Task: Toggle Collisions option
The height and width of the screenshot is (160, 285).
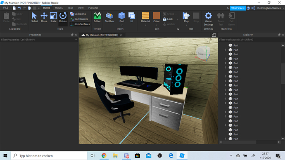Action: pos(78,14)
